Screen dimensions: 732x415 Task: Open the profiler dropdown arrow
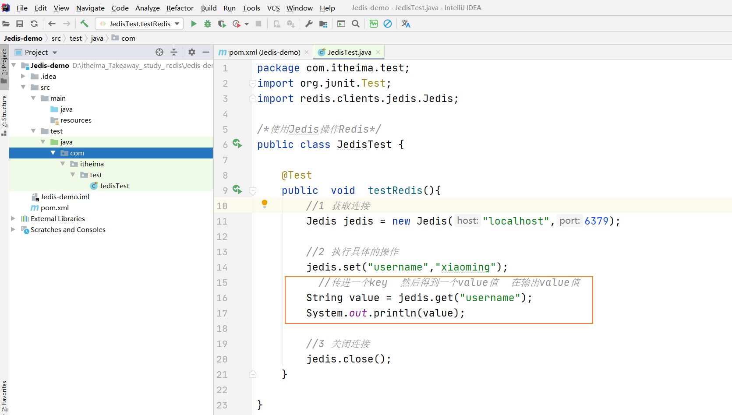tap(247, 24)
